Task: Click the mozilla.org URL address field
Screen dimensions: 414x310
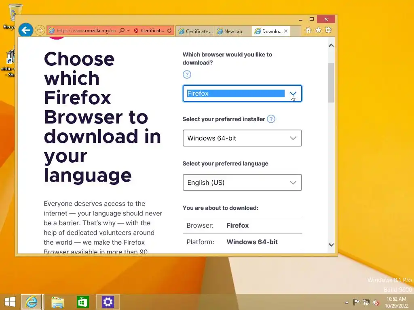Action: tap(87, 31)
